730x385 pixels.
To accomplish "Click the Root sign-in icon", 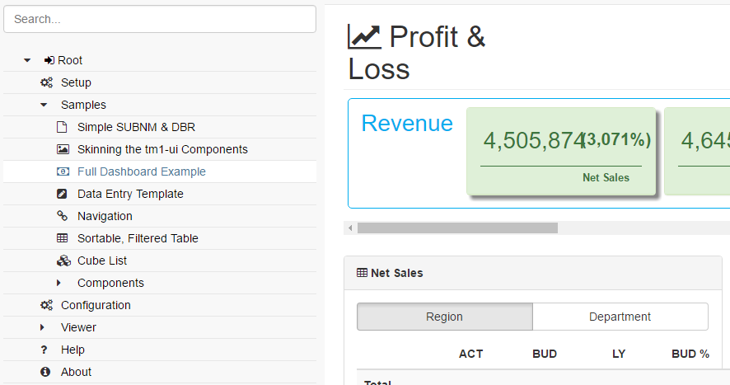I will coord(49,60).
